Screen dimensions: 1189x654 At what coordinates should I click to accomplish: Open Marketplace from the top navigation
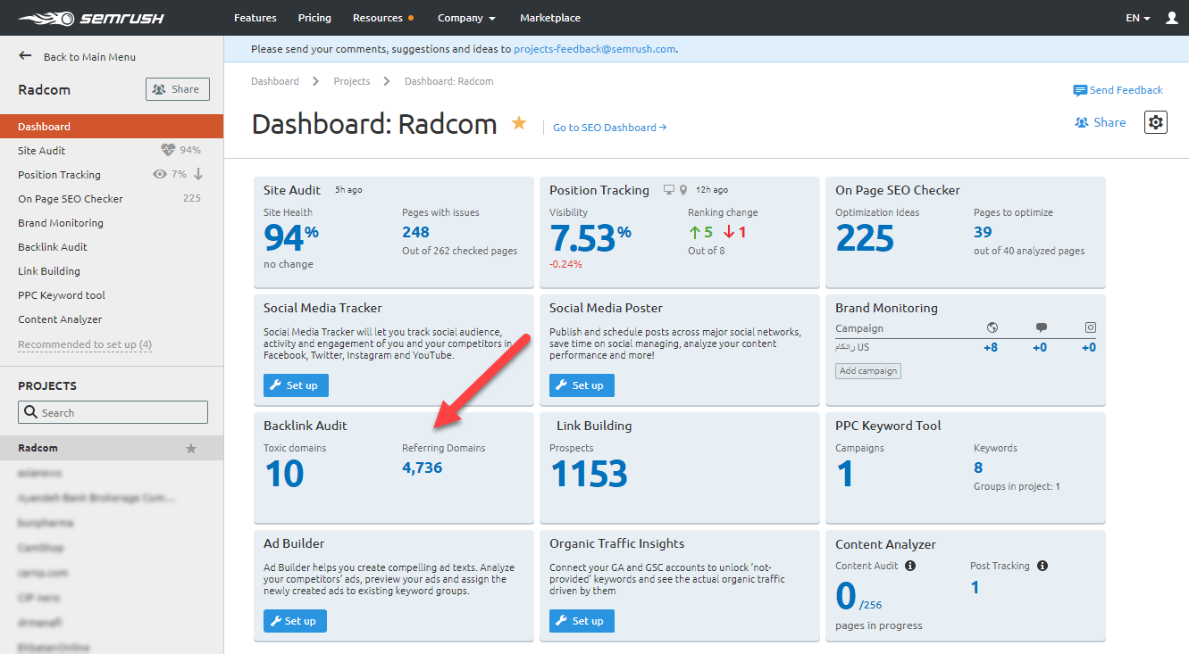(549, 18)
